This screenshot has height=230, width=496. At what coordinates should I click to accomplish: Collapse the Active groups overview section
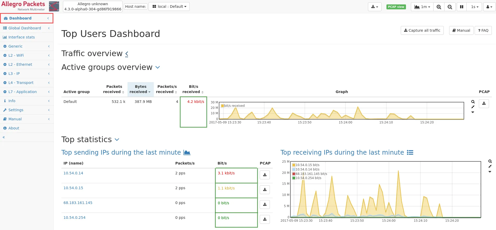157,67
